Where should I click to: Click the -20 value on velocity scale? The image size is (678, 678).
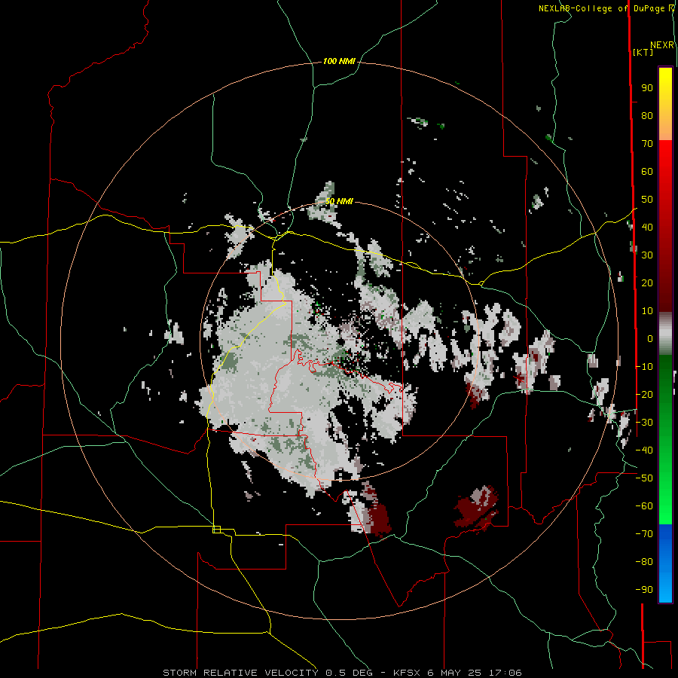(x=644, y=394)
